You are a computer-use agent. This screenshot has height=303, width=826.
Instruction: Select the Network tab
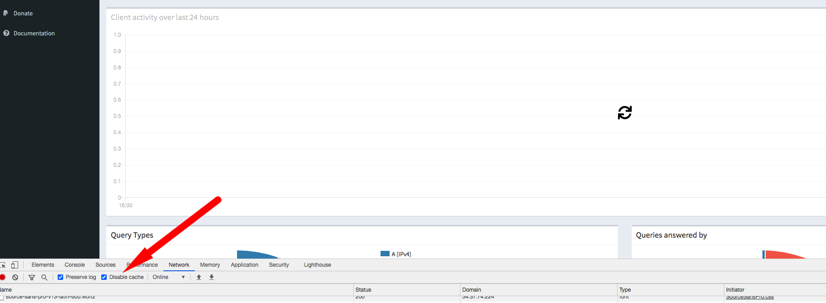(x=179, y=265)
